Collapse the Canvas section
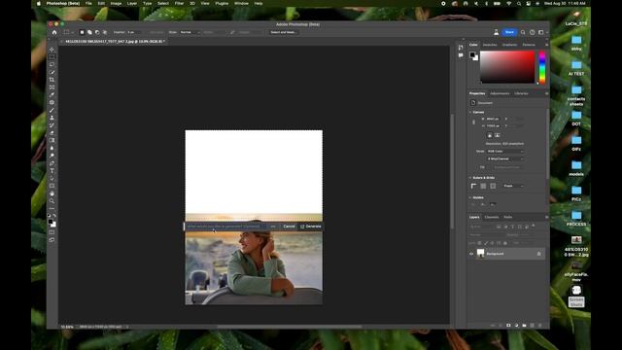Screen dimensions: 622x350 click(x=470, y=113)
